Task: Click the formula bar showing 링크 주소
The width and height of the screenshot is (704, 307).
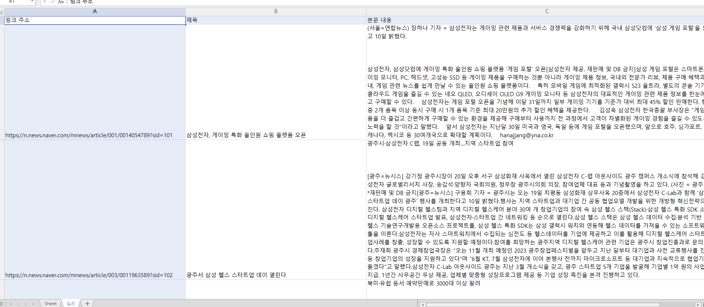Action: click(385, 2)
